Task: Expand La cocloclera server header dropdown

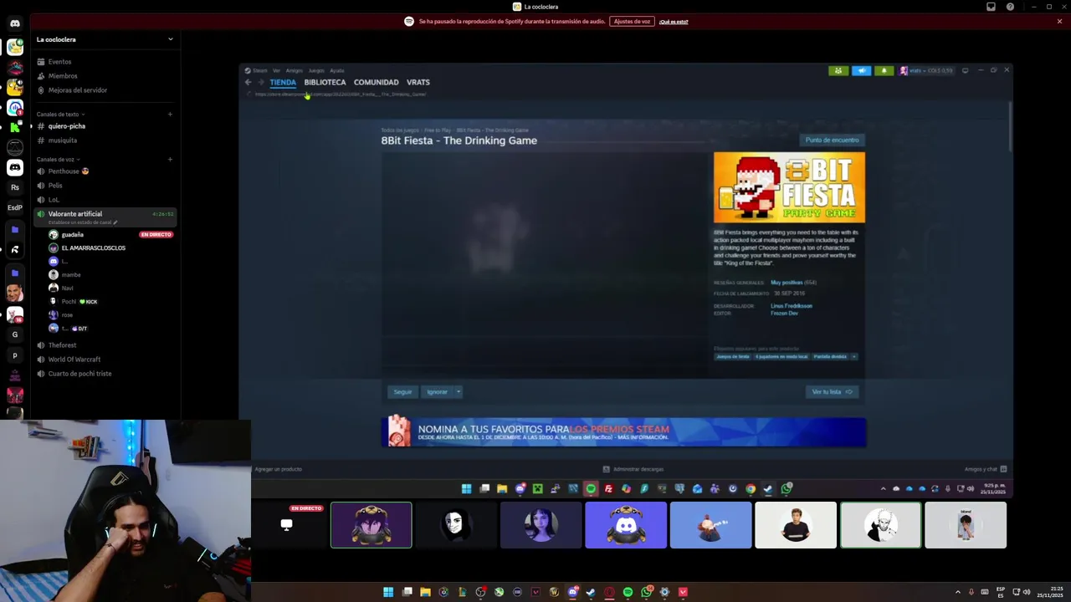Action: [171, 39]
